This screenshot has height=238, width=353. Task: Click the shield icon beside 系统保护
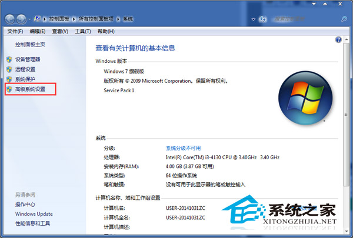pos(9,79)
